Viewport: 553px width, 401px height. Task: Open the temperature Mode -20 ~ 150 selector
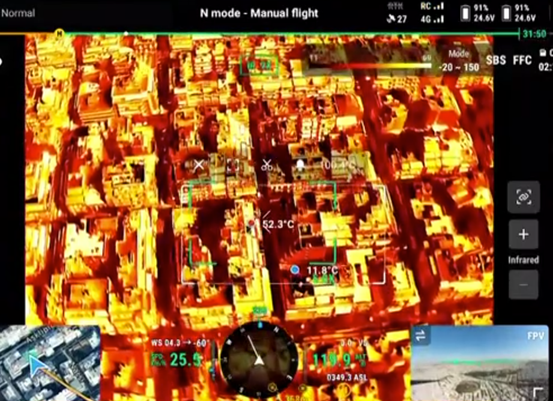coord(459,61)
